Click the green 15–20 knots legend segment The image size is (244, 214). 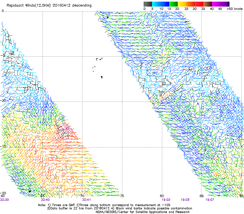click(173, 4)
